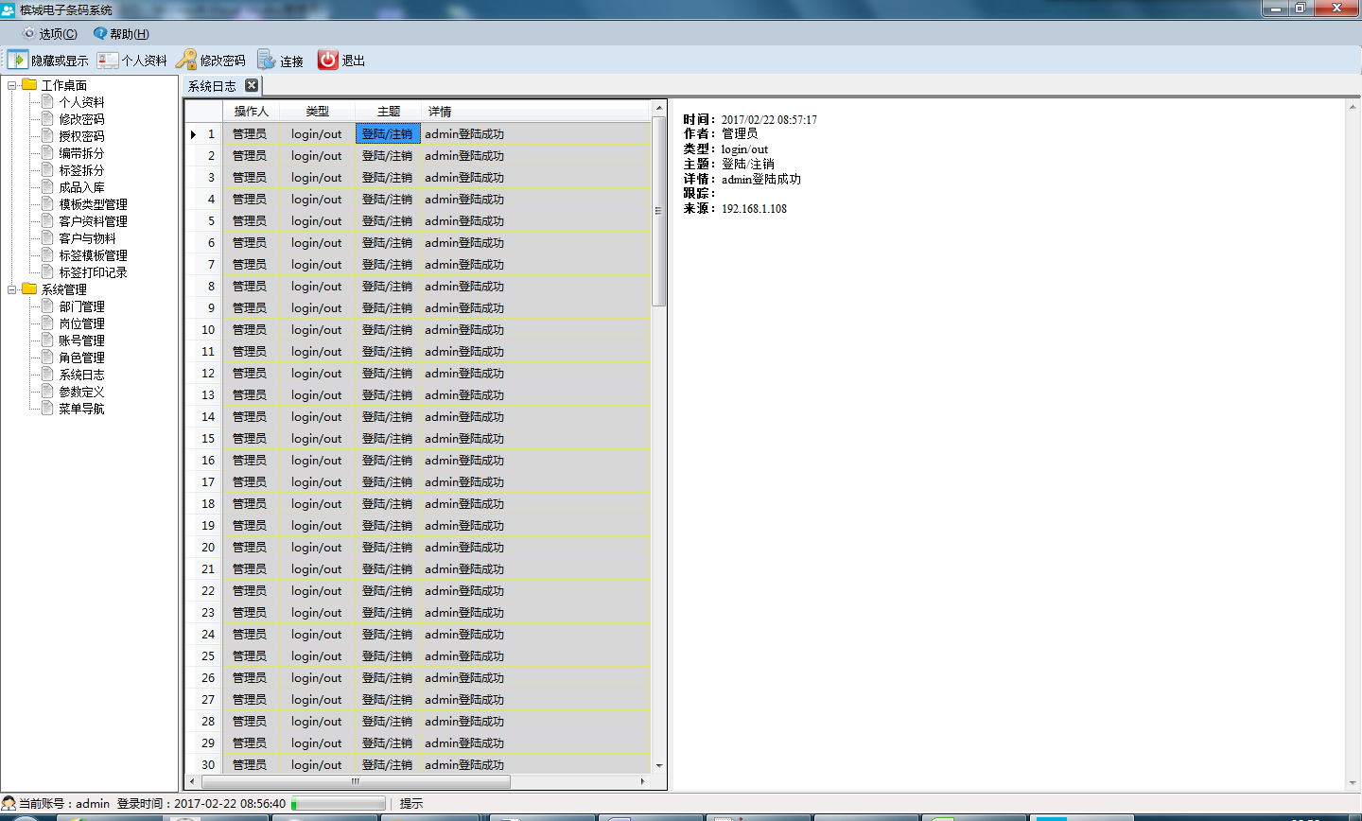Click the 选项(C) gear icon
Image resolution: width=1362 pixels, height=821 pixels.
click(x=28, y=33)
